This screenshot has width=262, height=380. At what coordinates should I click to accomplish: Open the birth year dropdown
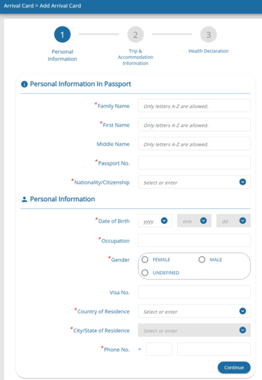(x=163, y=220)
